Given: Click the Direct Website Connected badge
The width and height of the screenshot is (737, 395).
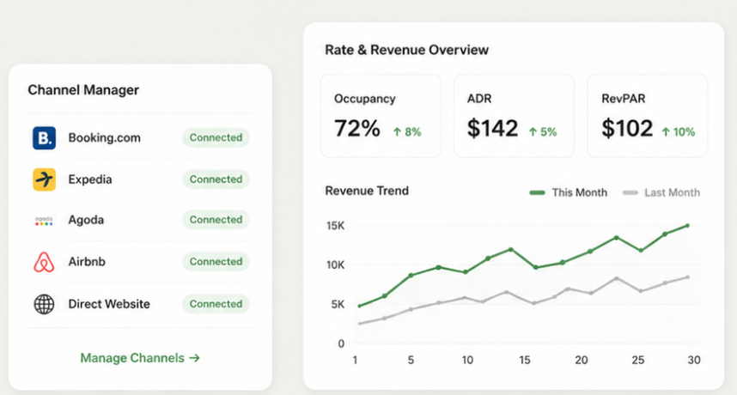Looking at the screenshot, I should pos(216,304).
